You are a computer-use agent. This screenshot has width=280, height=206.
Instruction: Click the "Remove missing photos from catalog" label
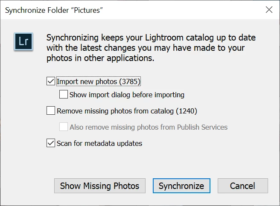[x=115, y=111]
